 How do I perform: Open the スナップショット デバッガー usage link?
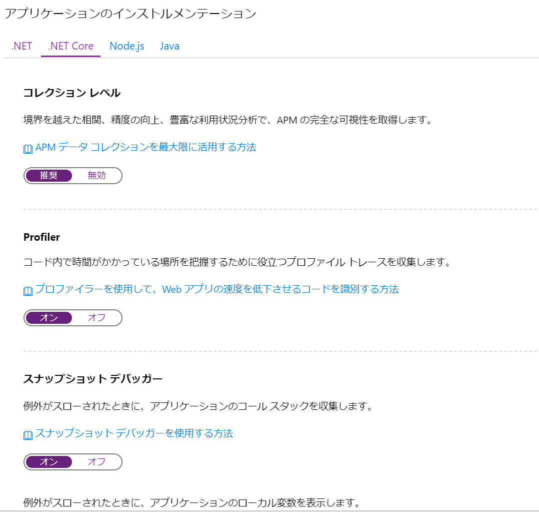[135, 434]
